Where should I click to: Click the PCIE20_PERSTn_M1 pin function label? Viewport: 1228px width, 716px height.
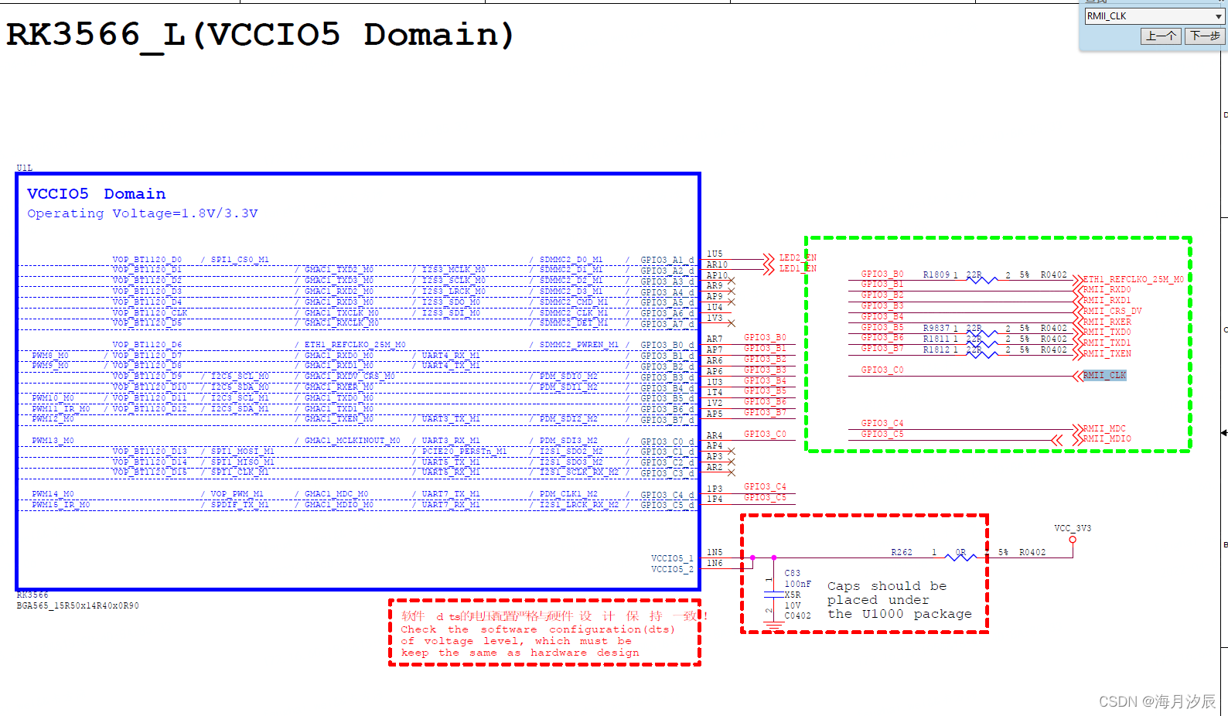coord(464,451)
